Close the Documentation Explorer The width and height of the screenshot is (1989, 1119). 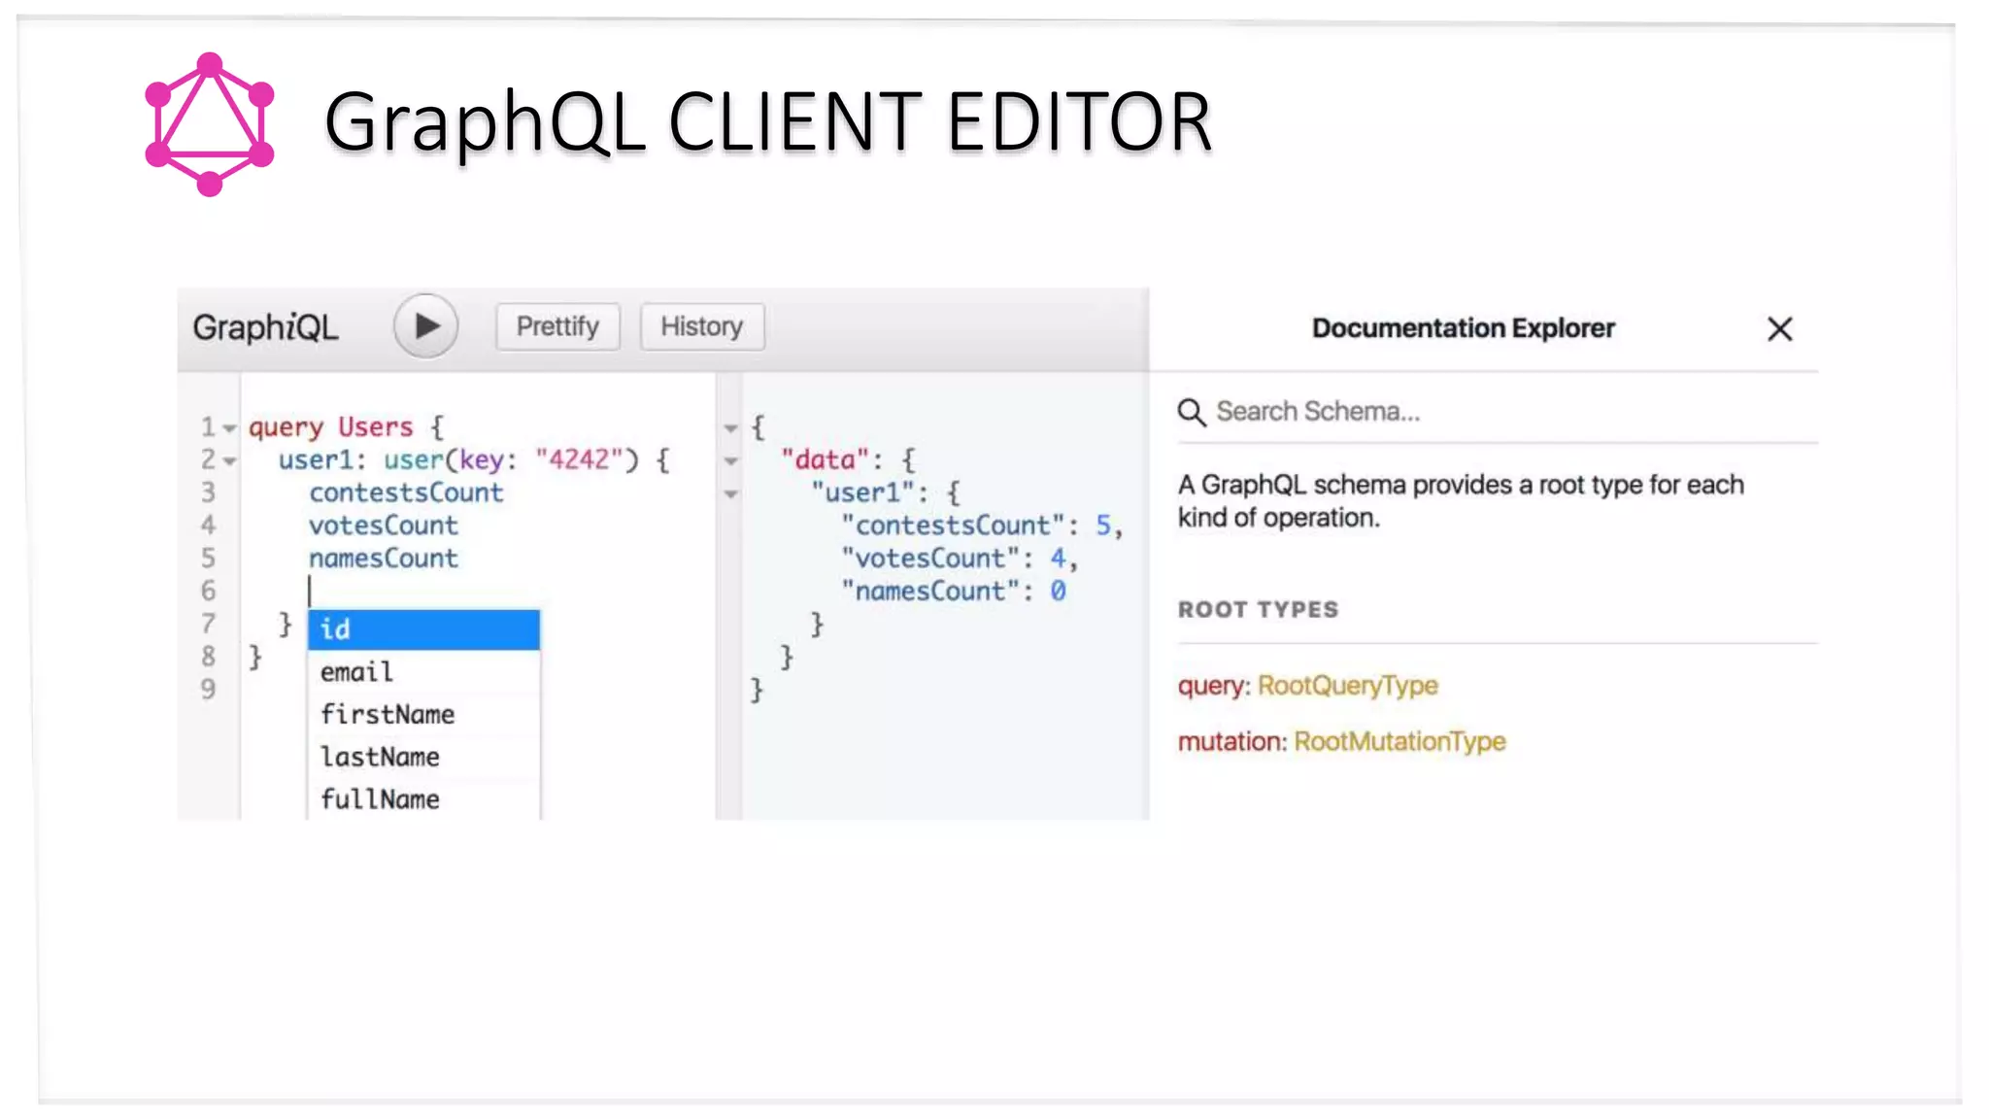click(1779, 329)
